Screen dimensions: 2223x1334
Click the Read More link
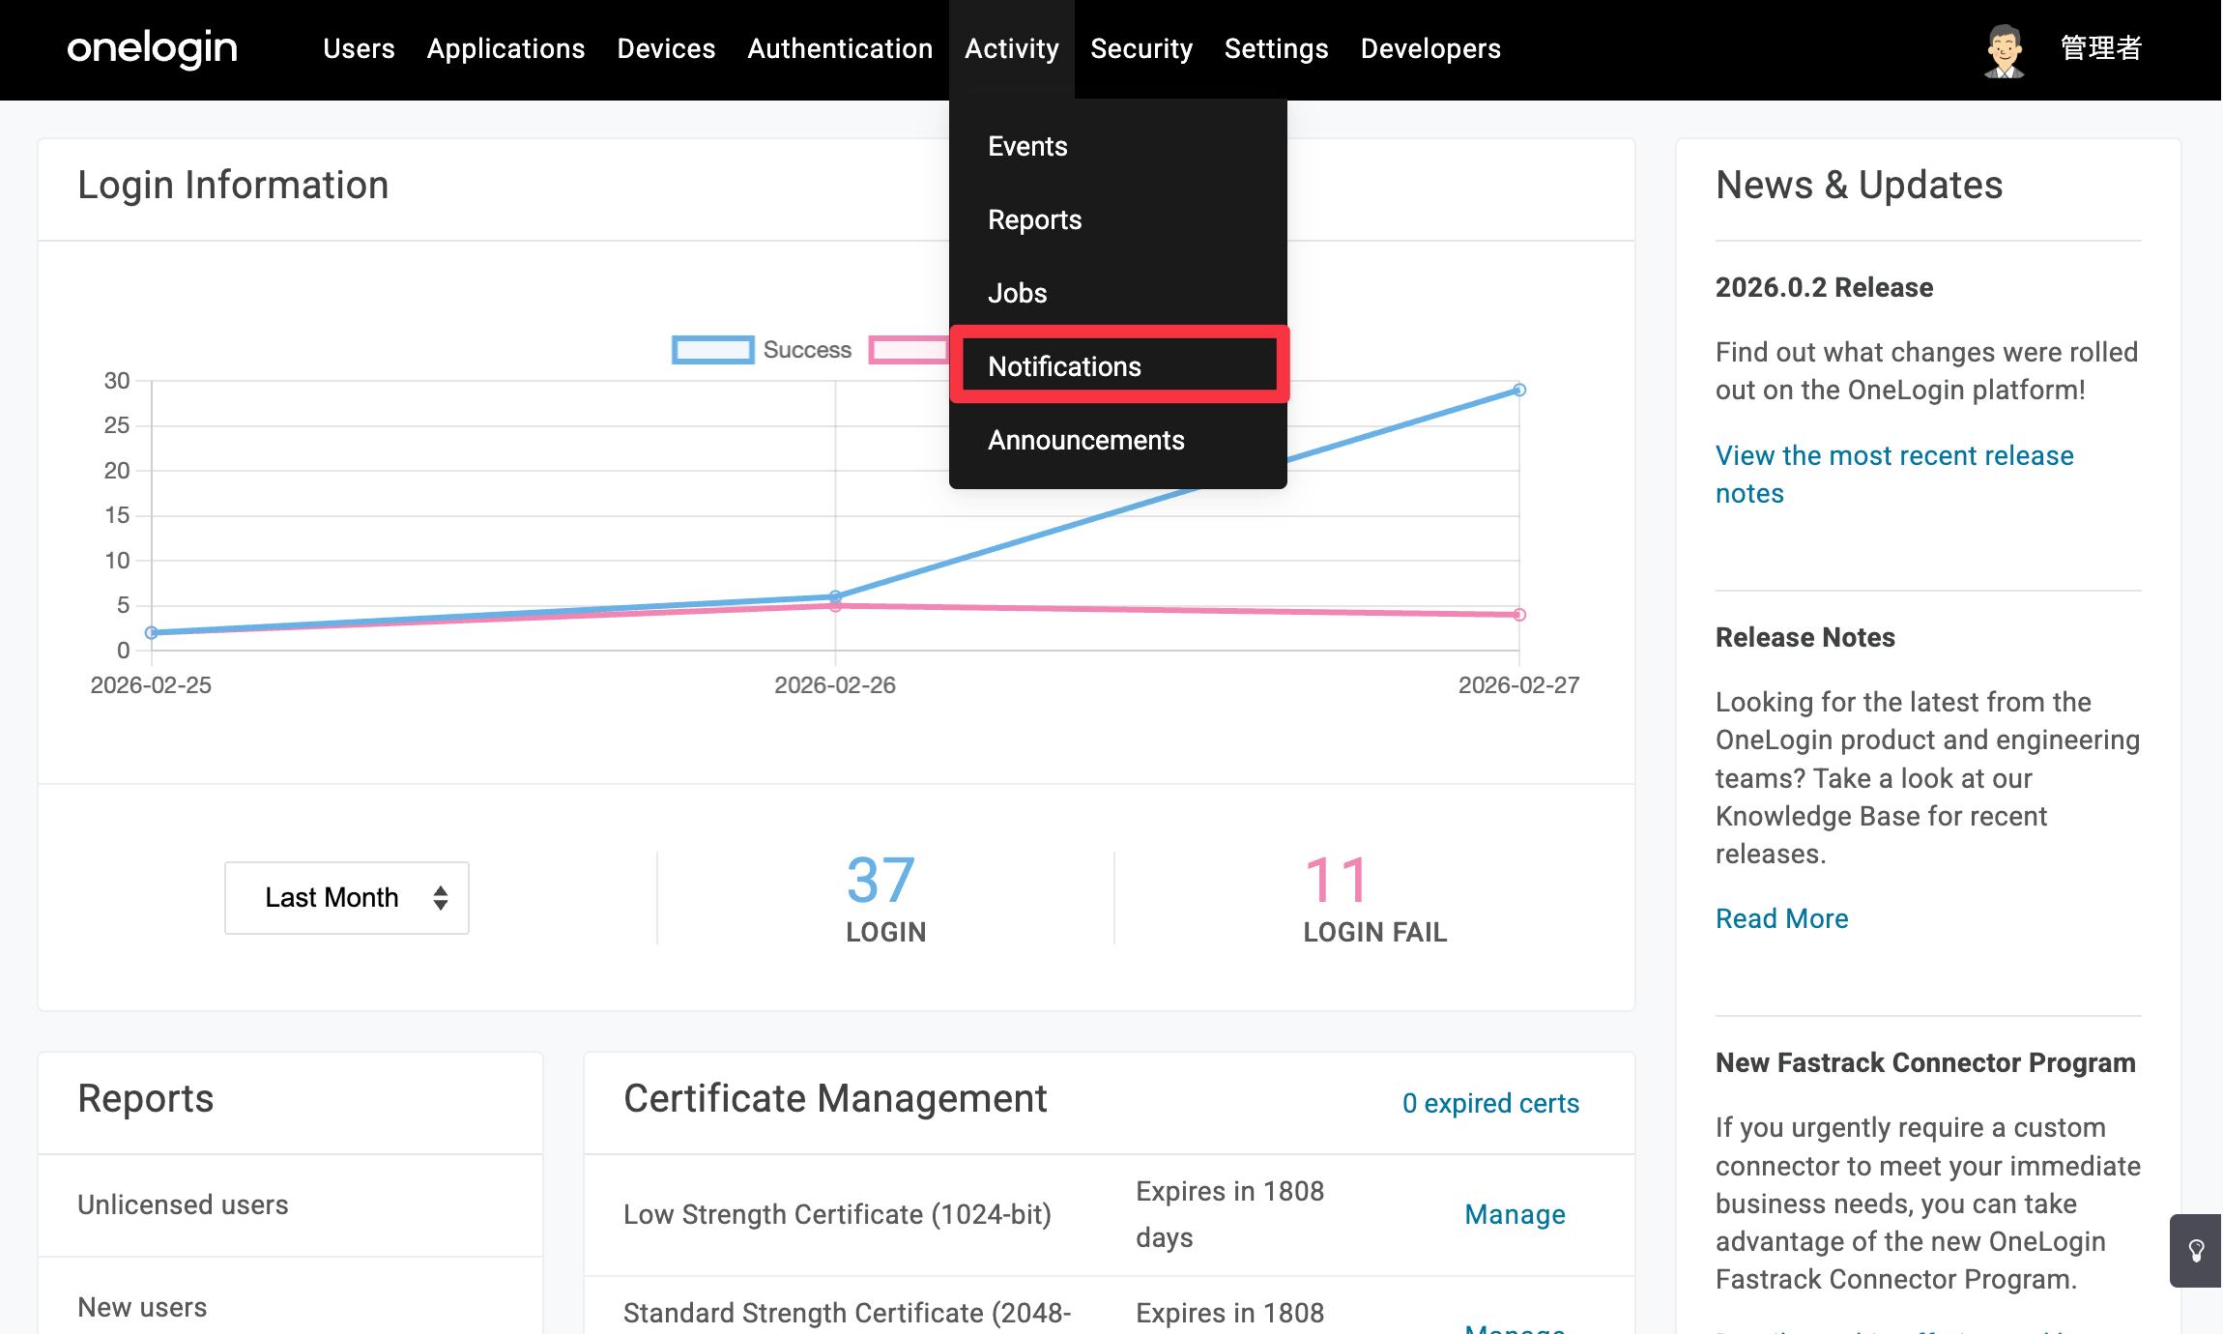(1781, 918)
